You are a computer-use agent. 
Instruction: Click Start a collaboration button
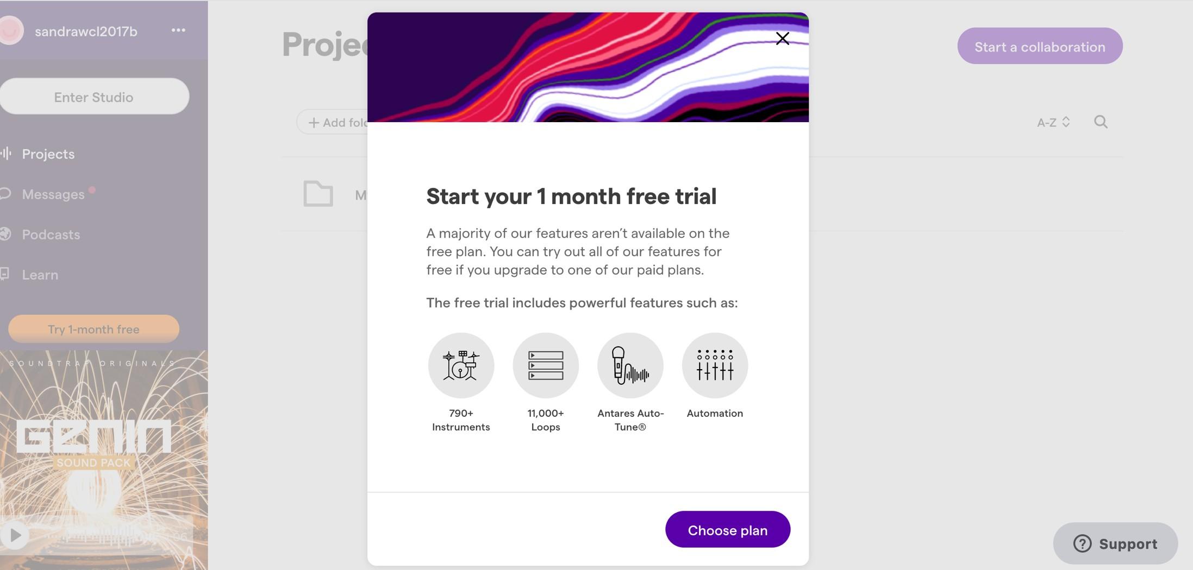pos(1040,46)
